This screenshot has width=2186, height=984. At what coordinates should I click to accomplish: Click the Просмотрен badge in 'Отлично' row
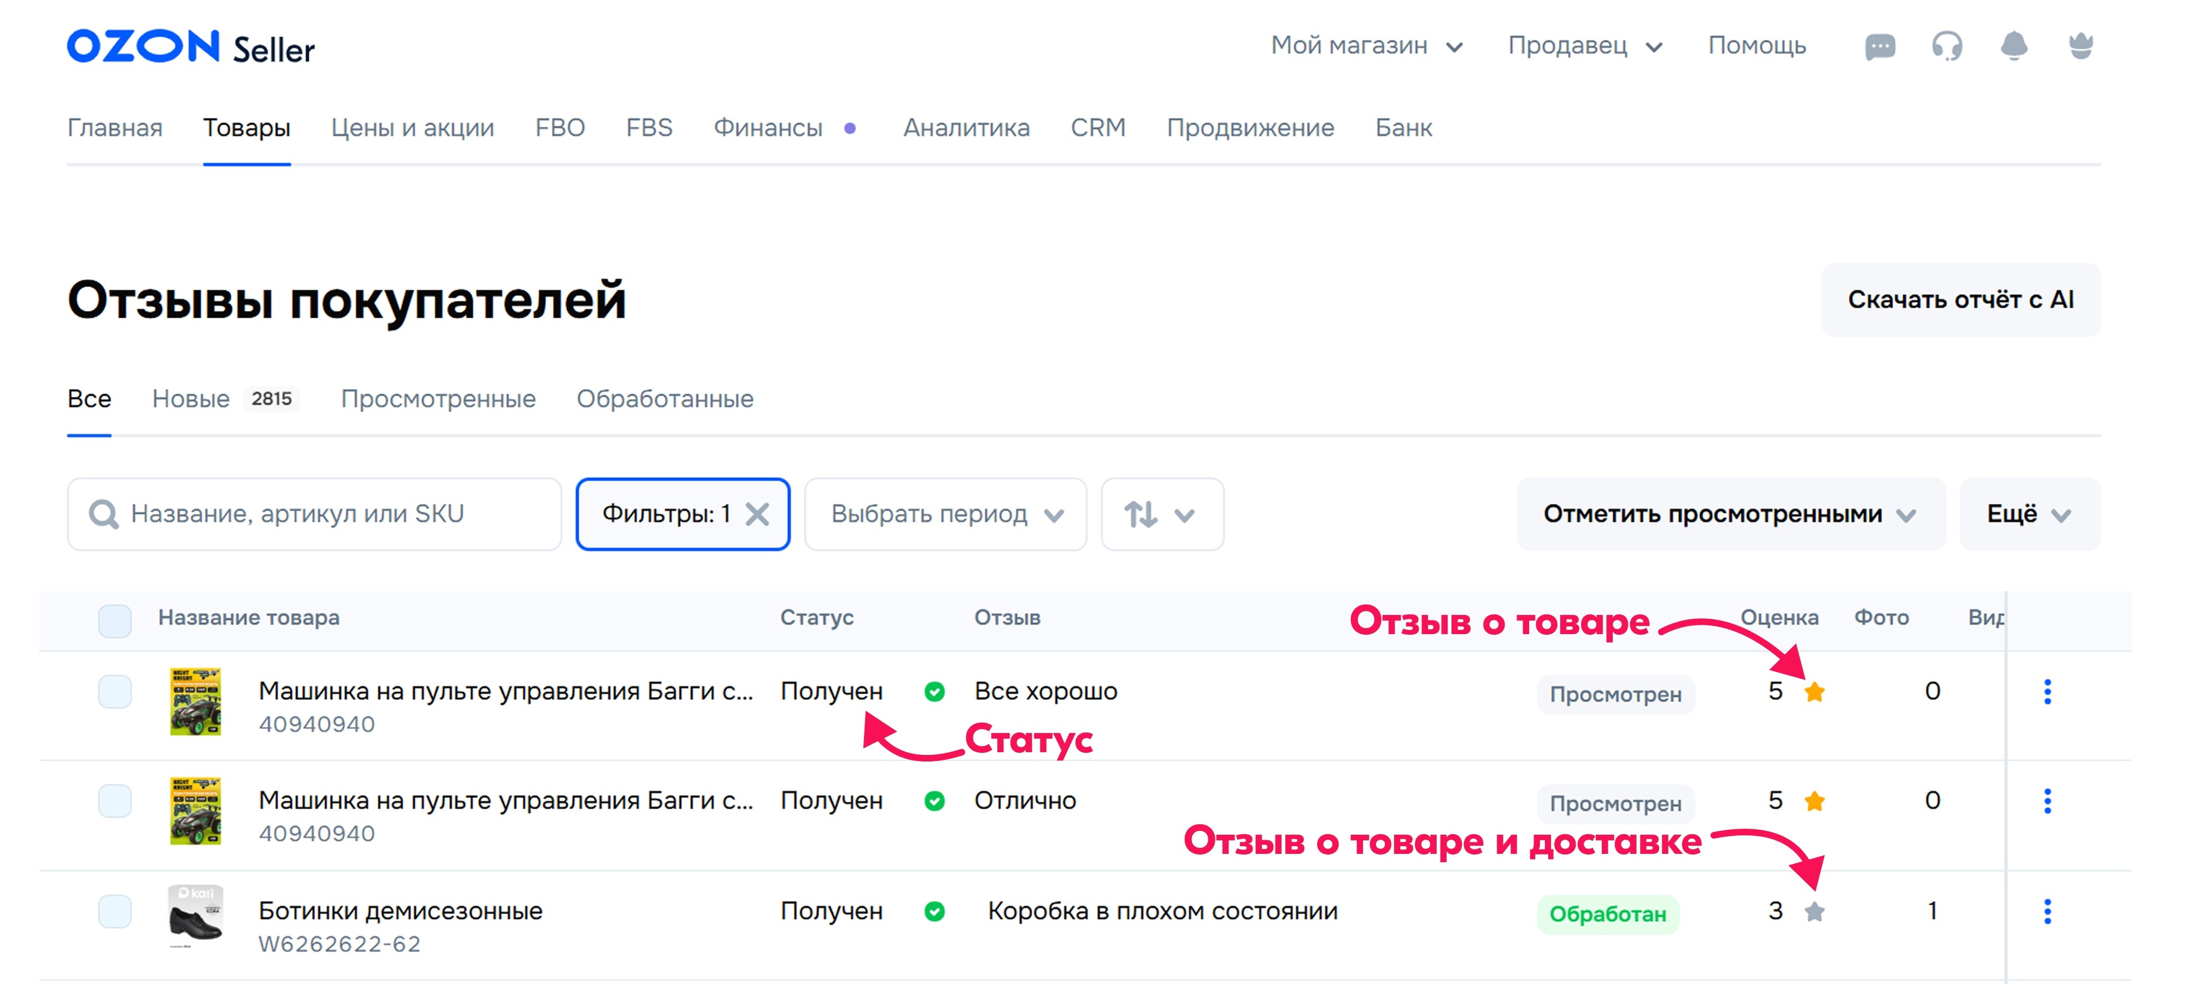[1615, 804]
